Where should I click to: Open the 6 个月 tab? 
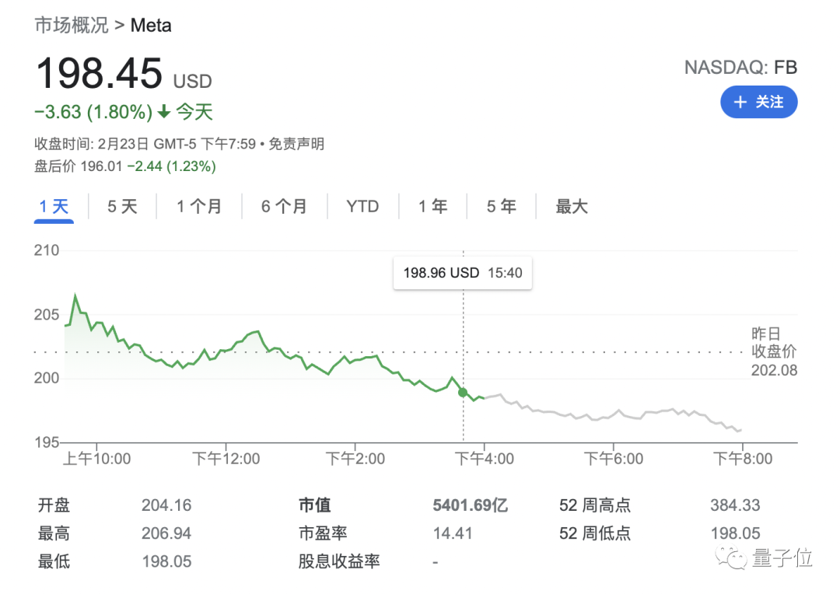[x=284, y=207]
